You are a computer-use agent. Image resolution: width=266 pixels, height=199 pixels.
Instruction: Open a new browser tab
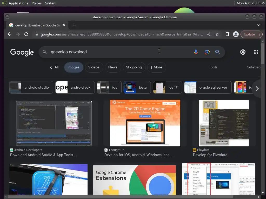pyautogui.click(x=74, y=25)
